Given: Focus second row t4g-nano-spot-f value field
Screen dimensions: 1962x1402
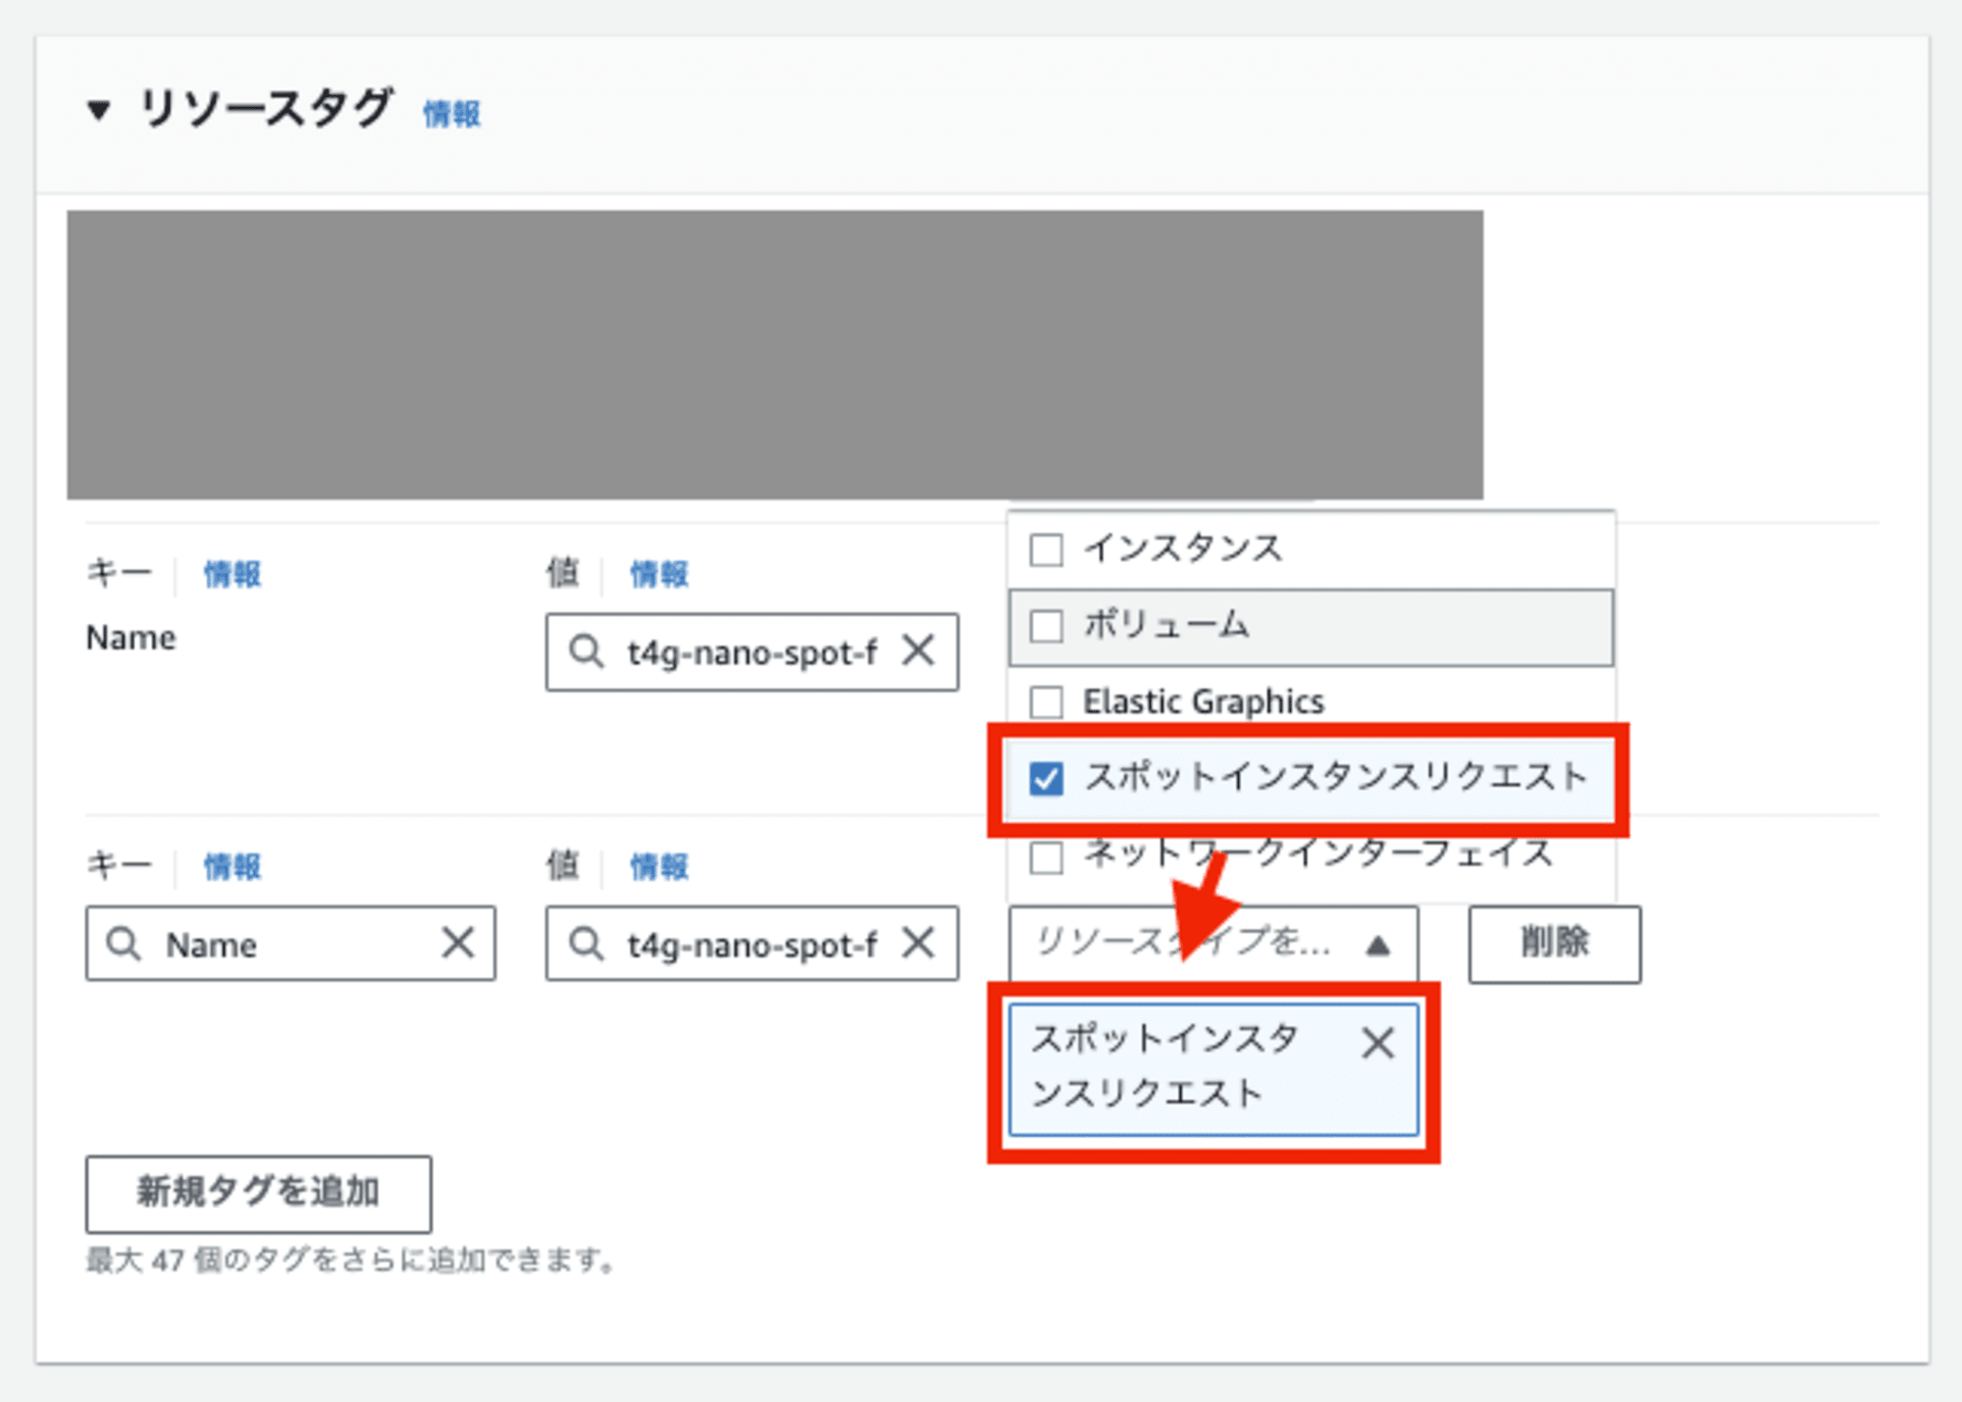Looking at the screenshot, I should click(751, 944).
